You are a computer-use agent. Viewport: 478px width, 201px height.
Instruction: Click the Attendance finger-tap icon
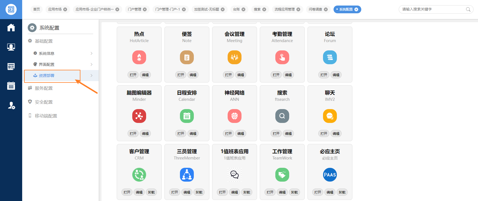point(282,57)
